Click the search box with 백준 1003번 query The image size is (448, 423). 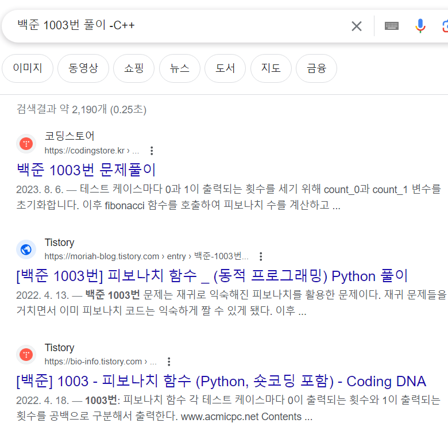[x=177, y=25]
